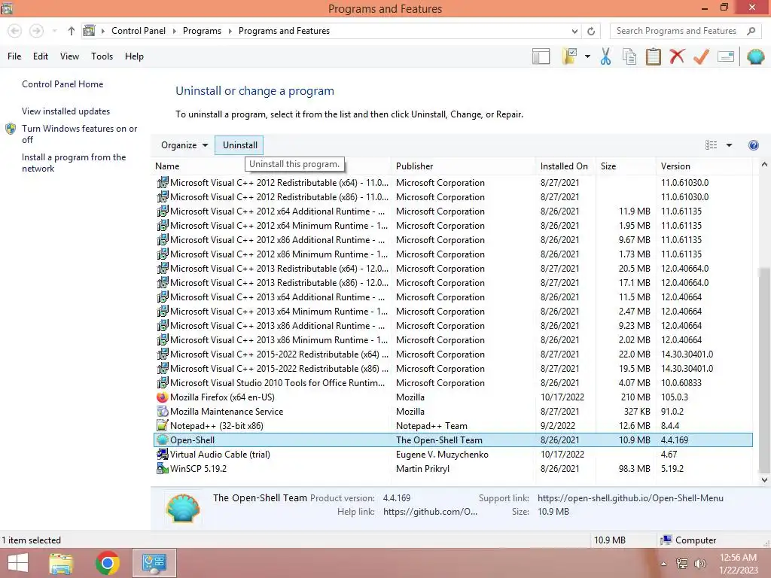This screenshot has height=578, width=771.
Task: Open the Tools menu
Action: tap(102, 56)
